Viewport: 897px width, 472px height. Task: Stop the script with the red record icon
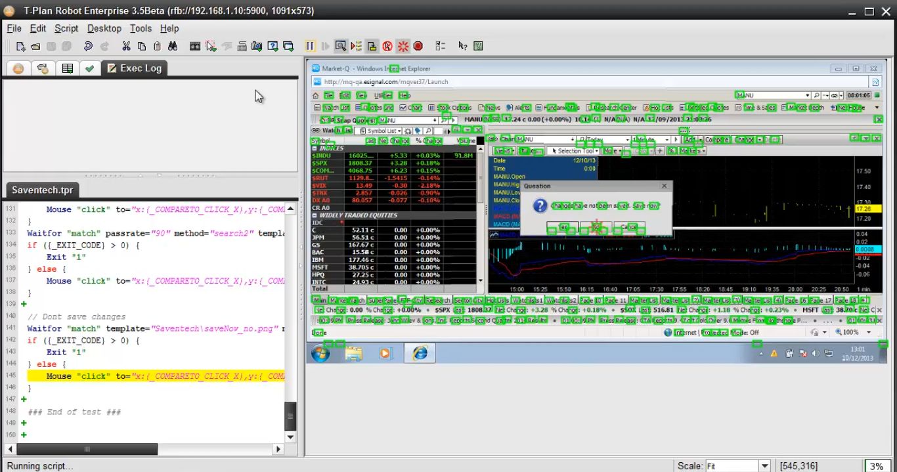(x=418, y=46)
